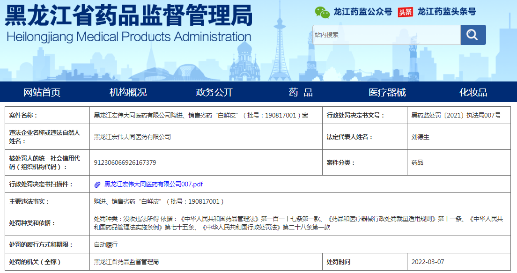
Task: Click the 处罚种类和依据 label
Action: (x=32, y=223)
